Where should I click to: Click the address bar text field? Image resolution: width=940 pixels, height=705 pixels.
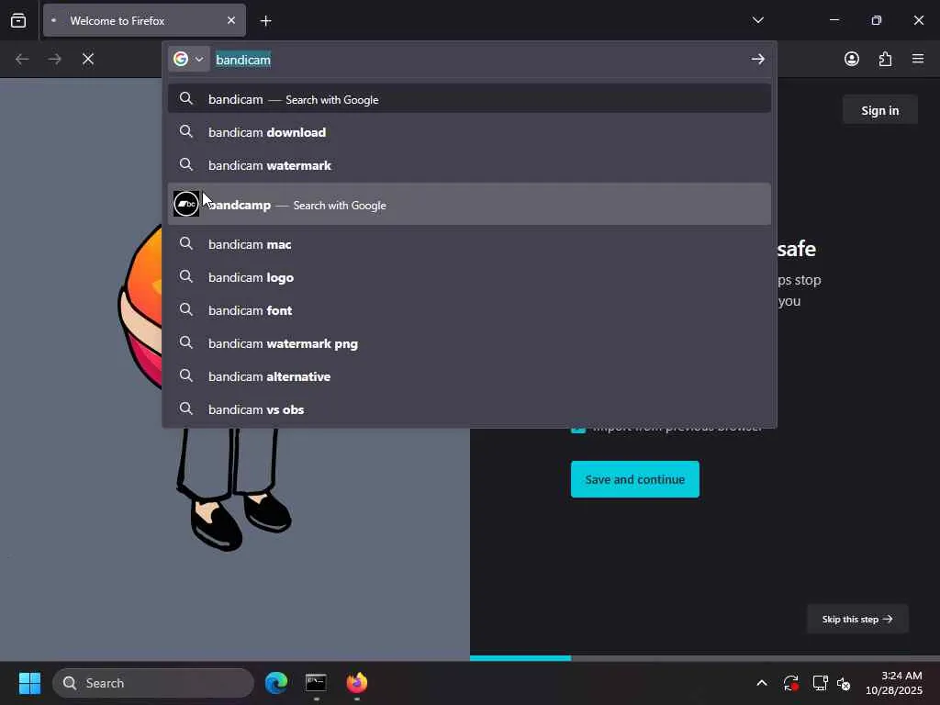[x=479, y=59]
